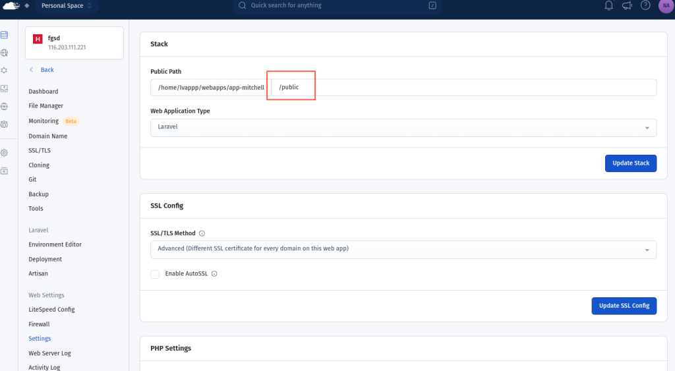This screenshot has height=371, width=675.
Task: Open the web applications globe icon
Action: point(5,53)
